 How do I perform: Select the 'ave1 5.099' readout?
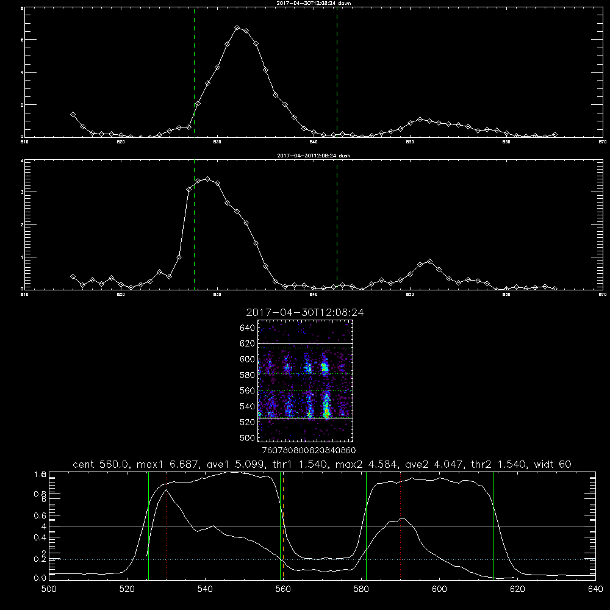pyautogui.click(x=236, y=464)
